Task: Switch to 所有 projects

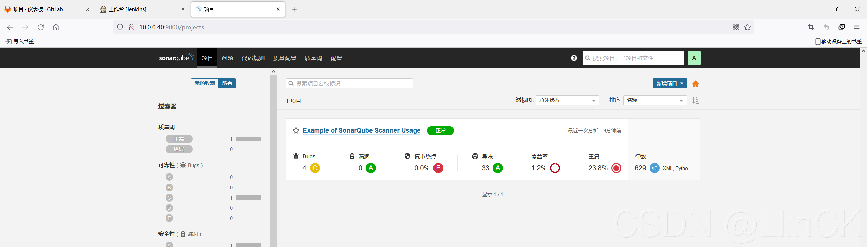Action: [227, 83]
